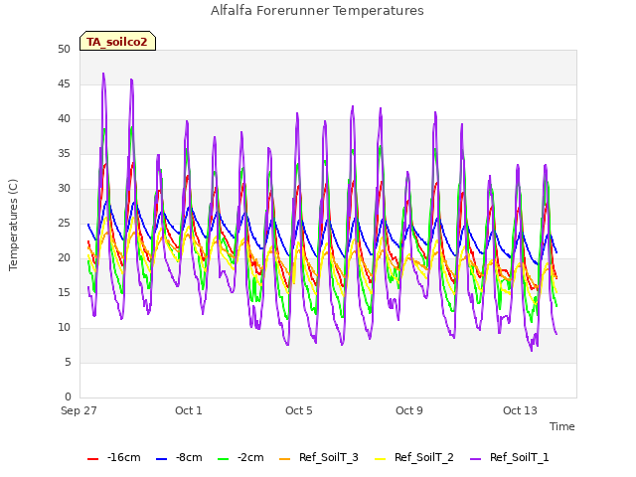The image size is (636, 477).
Task: Click the 10 y-axis tick label
Action: pyautogui.click(x=64, y=328)
